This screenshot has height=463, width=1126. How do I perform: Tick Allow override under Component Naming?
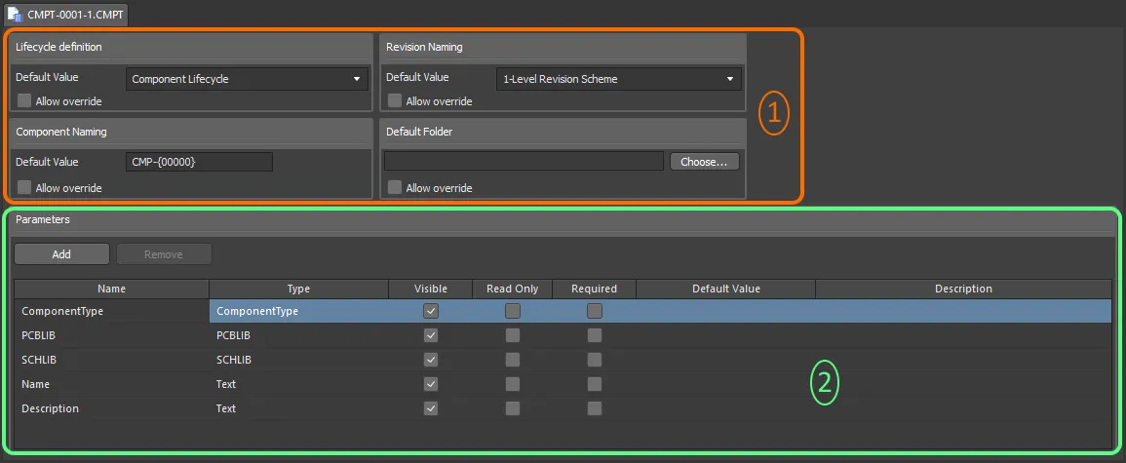[24, 187]
